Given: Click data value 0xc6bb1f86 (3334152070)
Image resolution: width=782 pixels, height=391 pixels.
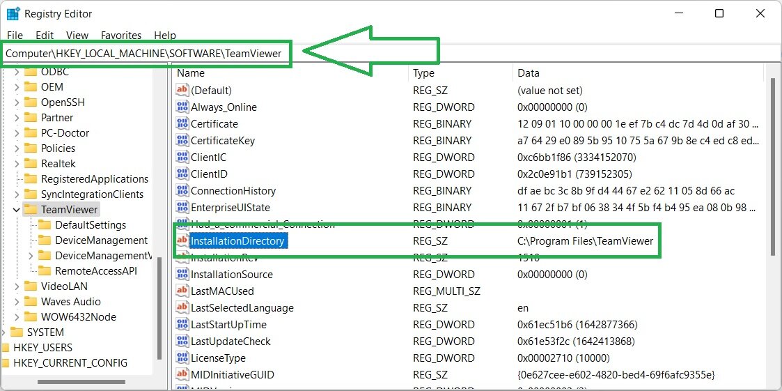Looking at the screenshot, I should tap(577, 158).
